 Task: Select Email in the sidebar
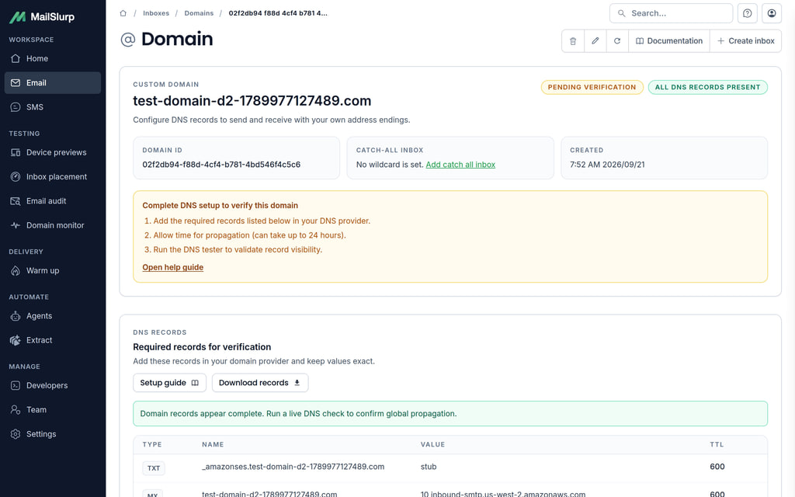tap(52, 82)
